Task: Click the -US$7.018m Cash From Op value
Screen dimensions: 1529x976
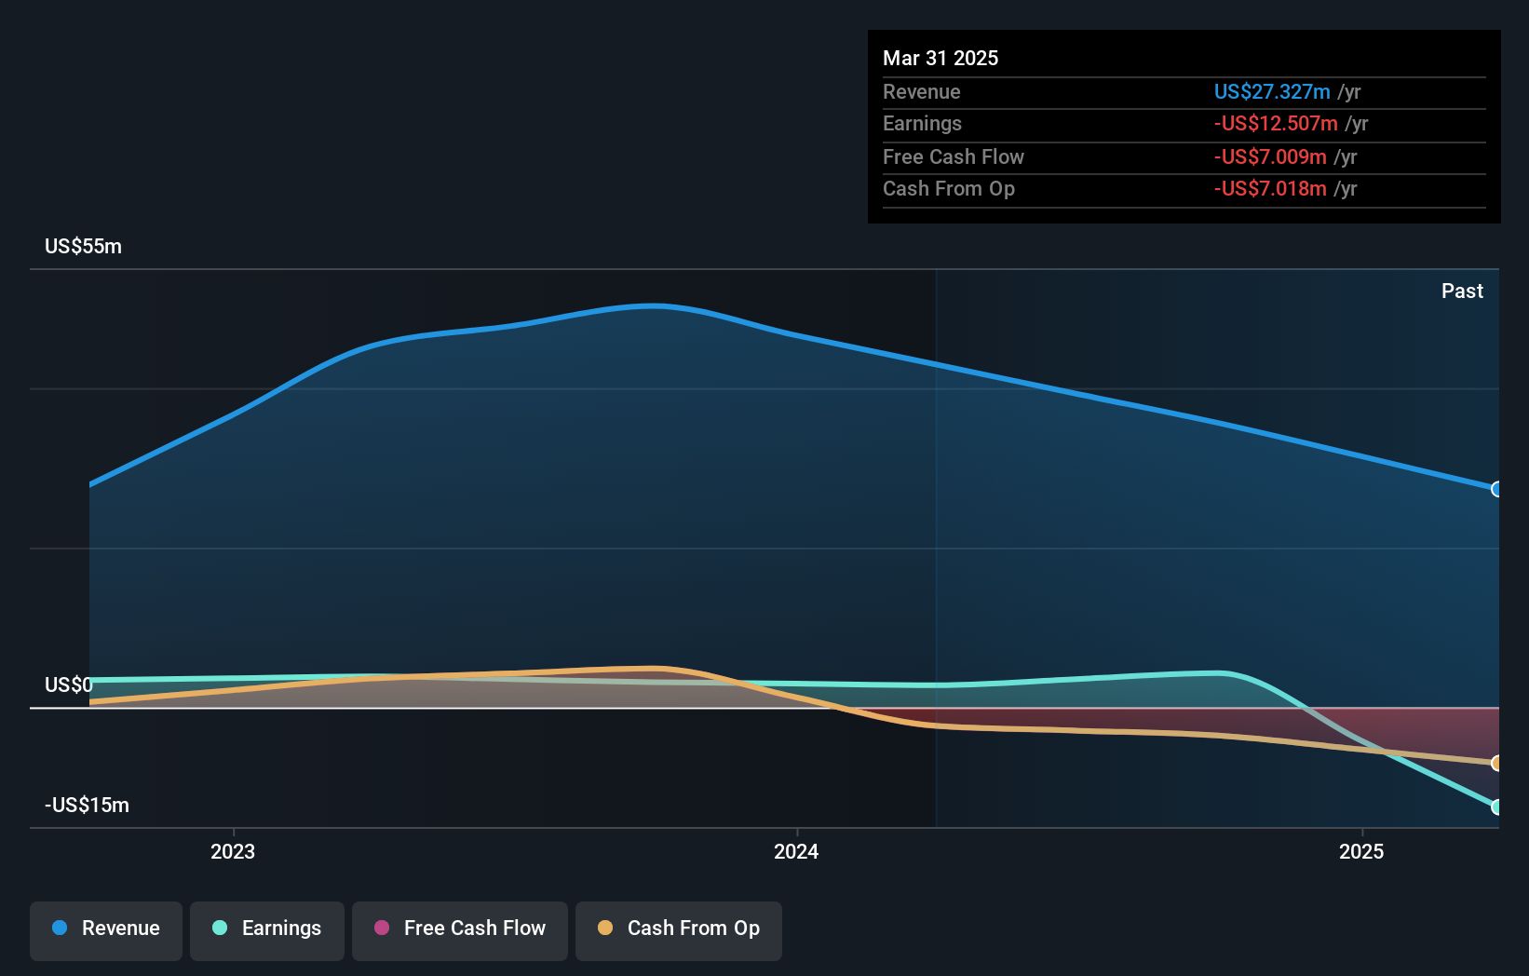Action: (x=1269, y=189)
